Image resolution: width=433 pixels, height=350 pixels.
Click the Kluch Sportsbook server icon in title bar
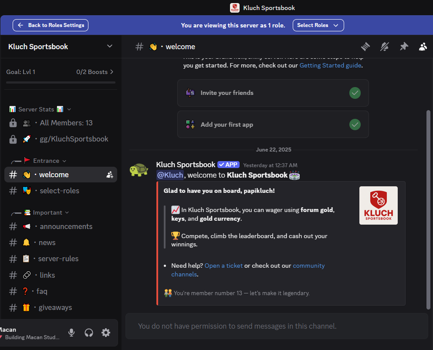pyautogui.click(x=235, y=8)
